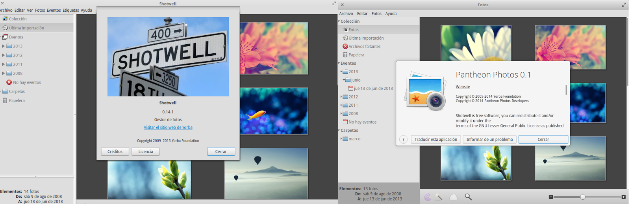
Task: Click the zoom-in plus icon beside the slider
Action: (624, 197)
